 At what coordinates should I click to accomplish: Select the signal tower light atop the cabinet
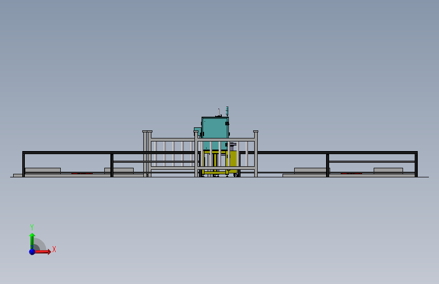(x=227, y=111)
